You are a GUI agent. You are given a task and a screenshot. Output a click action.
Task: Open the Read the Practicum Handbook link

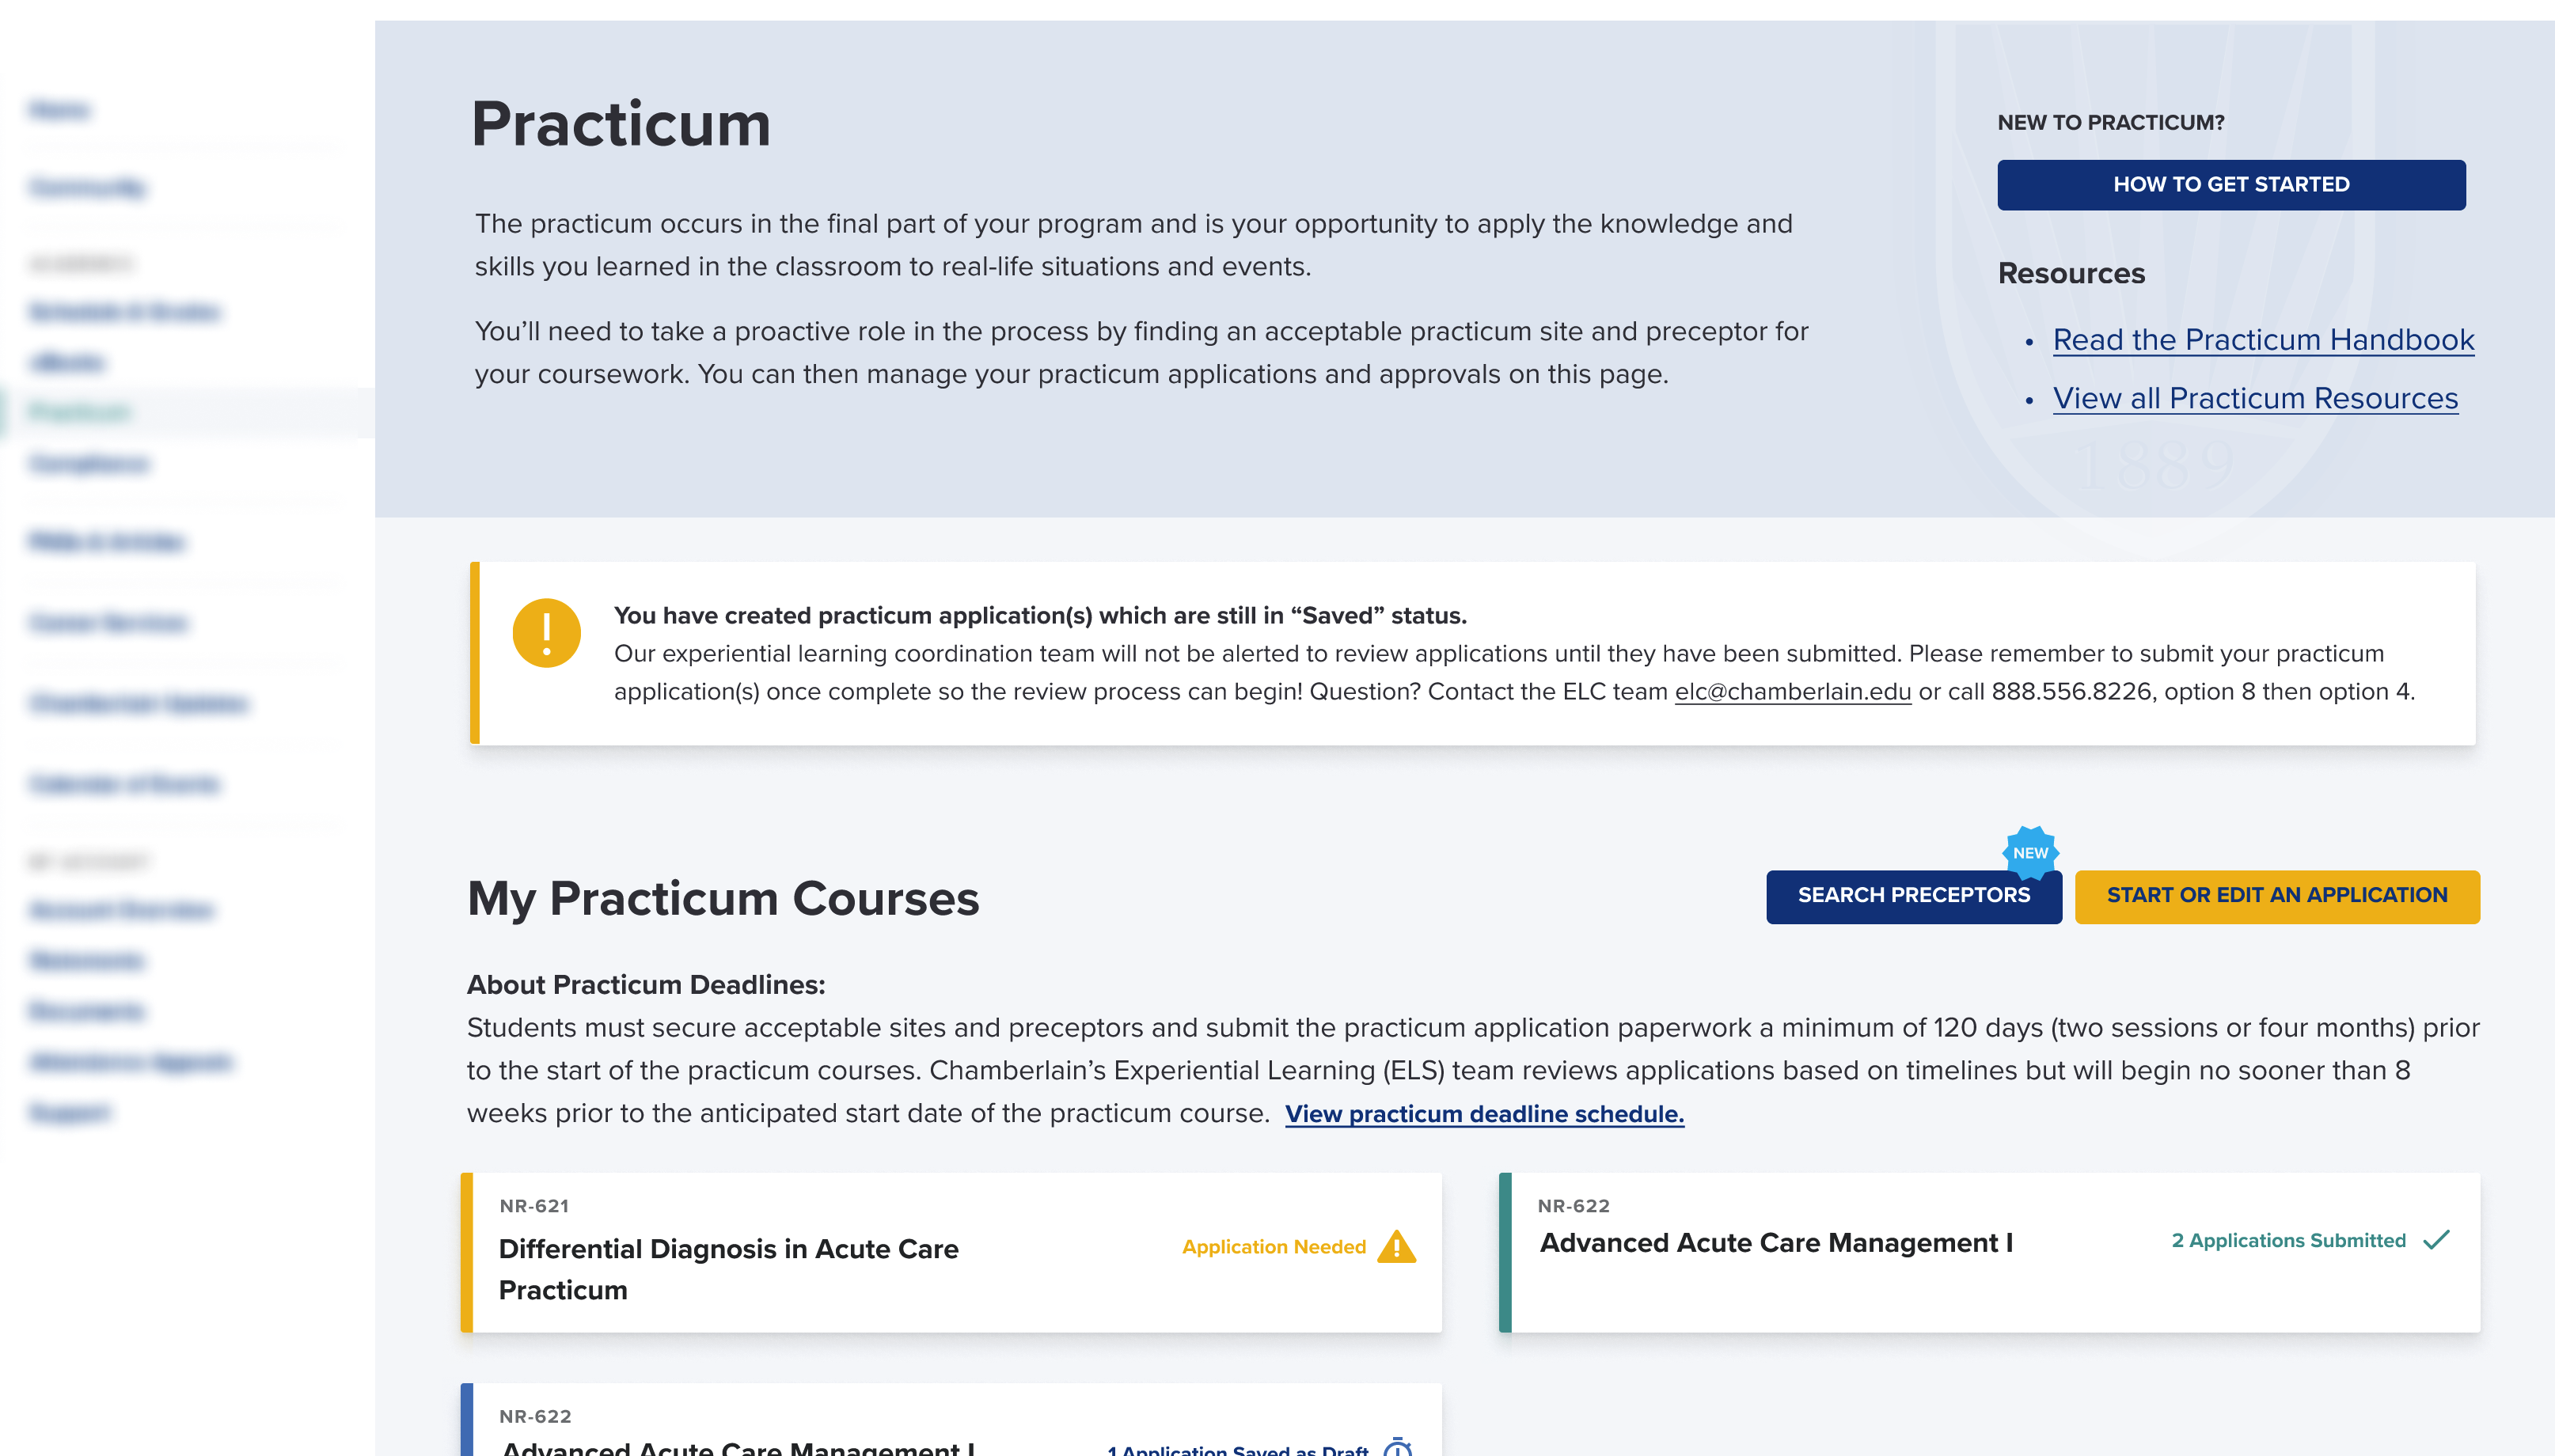pos(2263,340)
